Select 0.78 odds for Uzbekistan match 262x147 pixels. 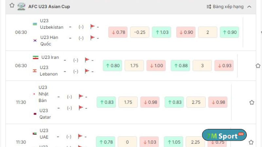pos(118,32)
